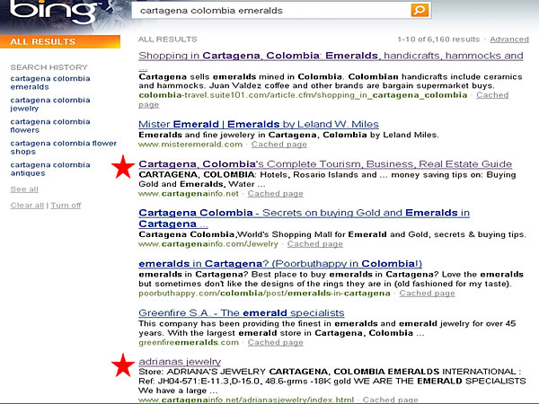Open adrianas jewelry result
The image size is (539, 404).
[180, 362]
